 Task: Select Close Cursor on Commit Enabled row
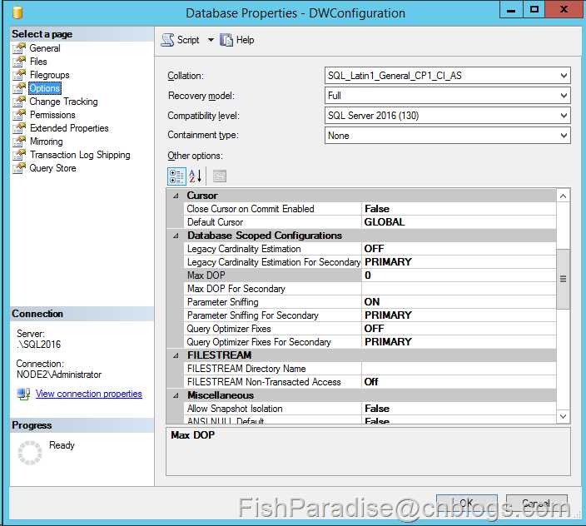(370, 209)
